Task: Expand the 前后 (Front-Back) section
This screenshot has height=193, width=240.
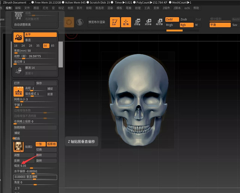Action: [16, 138]
